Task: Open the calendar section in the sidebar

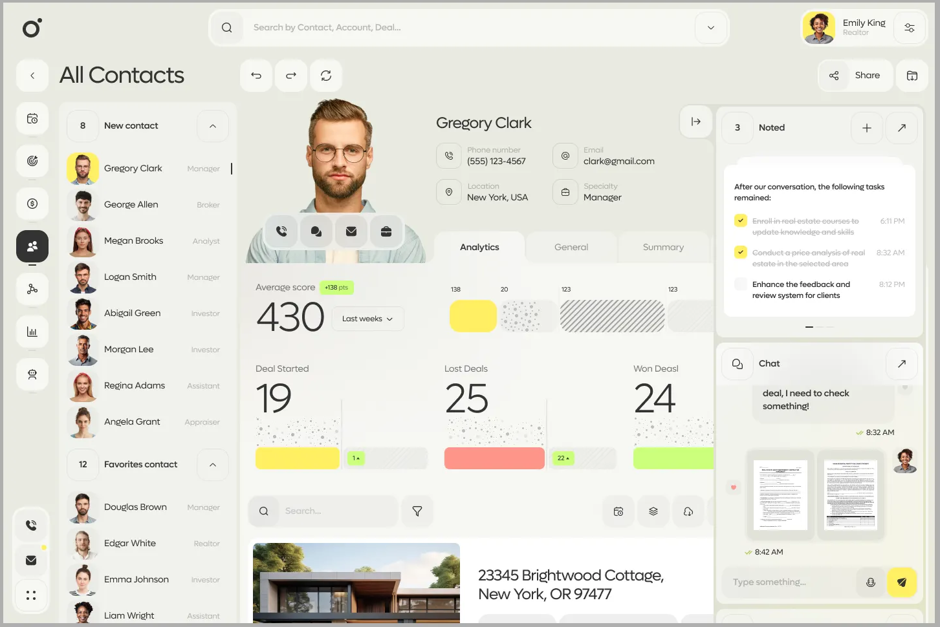Action: [32, 118]
